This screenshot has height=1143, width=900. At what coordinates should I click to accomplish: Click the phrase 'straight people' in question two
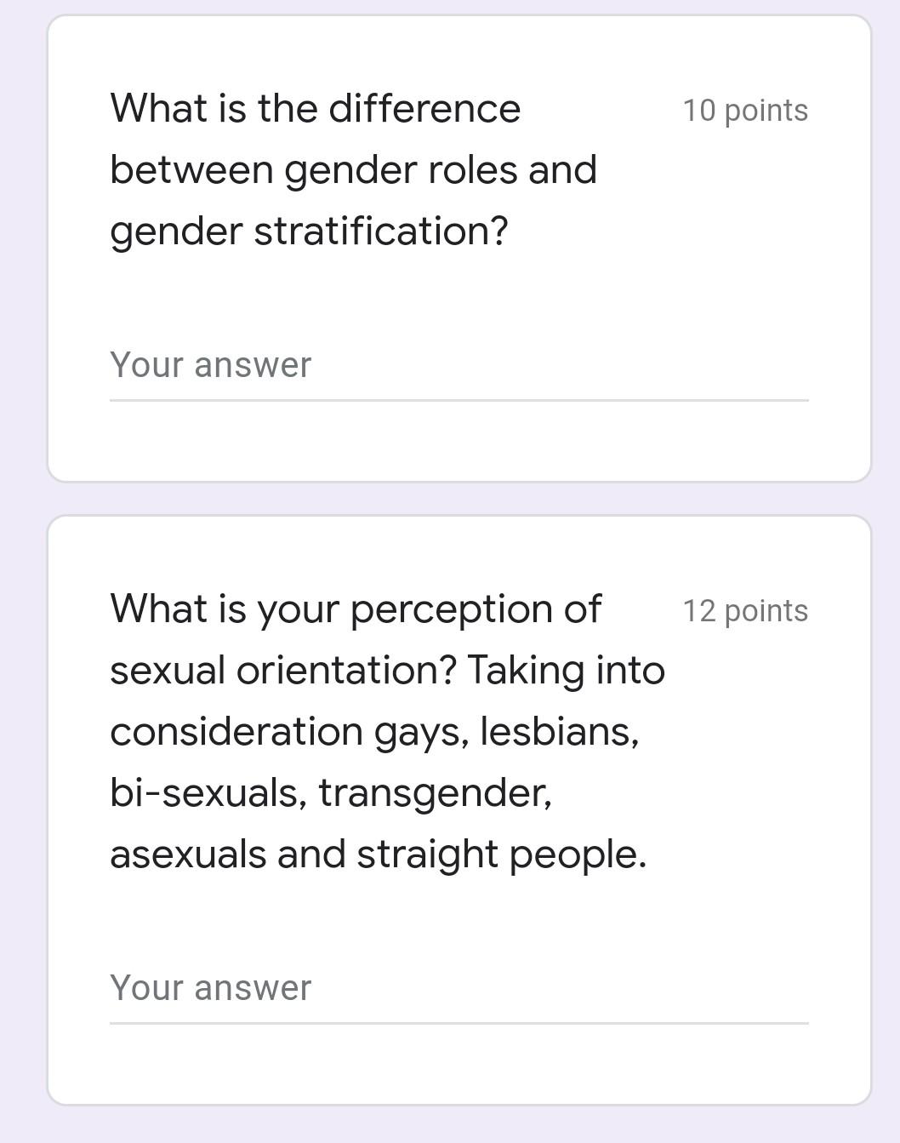[x=502, y=853]
